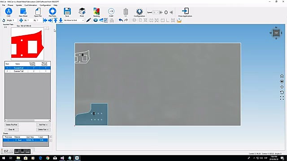Open the Configuration gear
The image size is (287, 161).
(139, 12)
